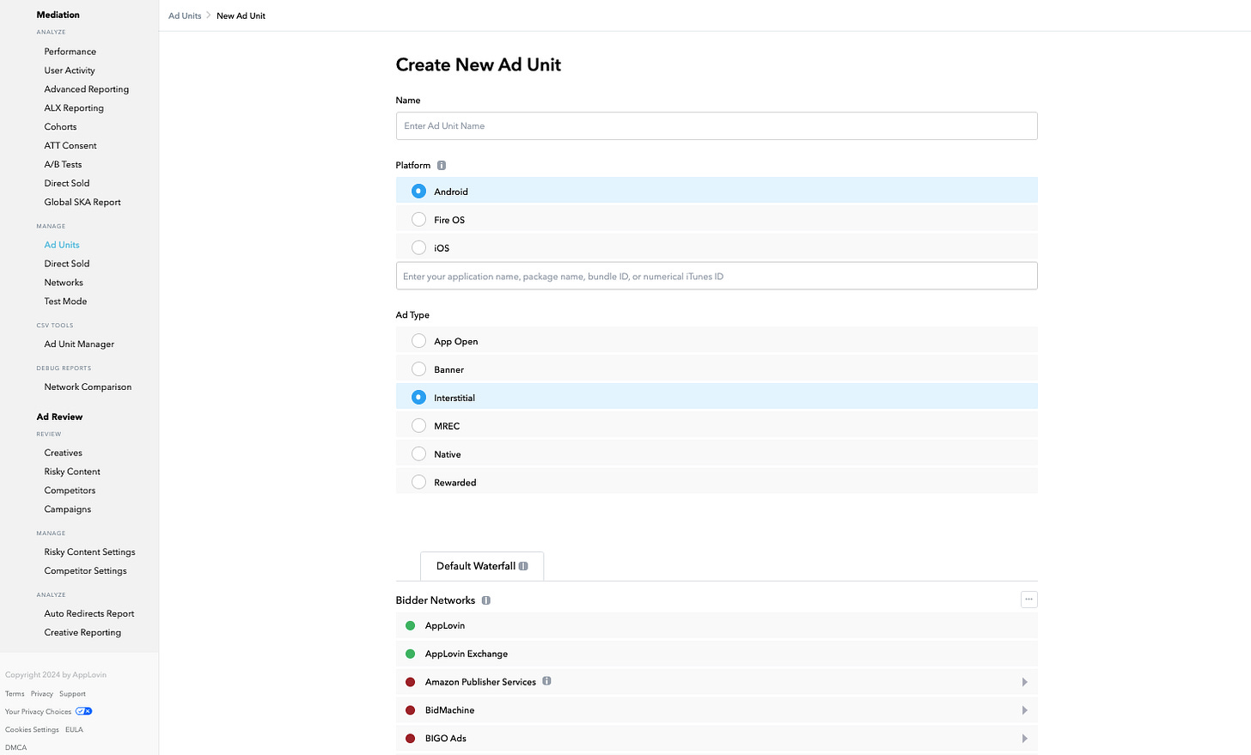Expand the BIGO Ads network row

coord(1023,738)
